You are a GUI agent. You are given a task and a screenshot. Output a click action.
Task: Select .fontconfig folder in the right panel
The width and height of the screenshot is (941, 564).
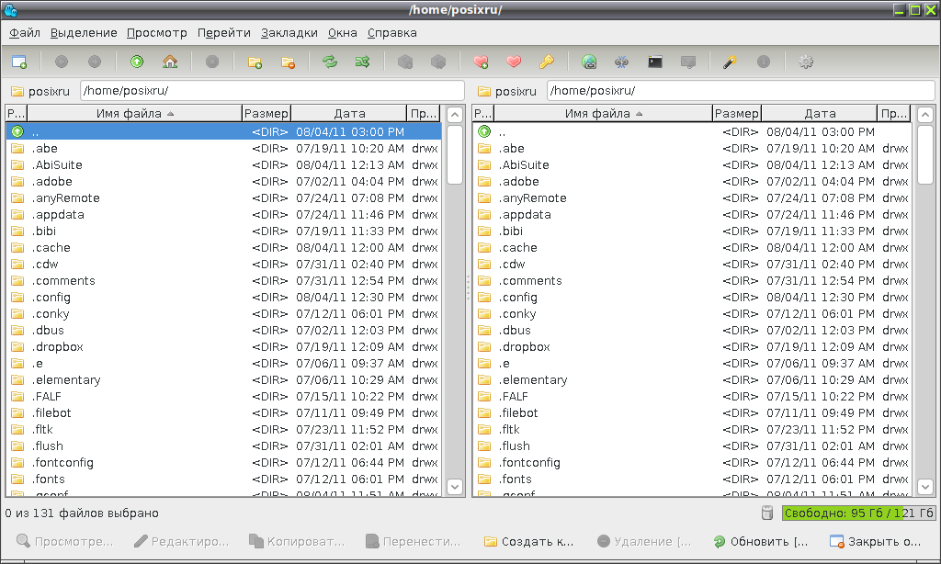click(x=692, y=463)
